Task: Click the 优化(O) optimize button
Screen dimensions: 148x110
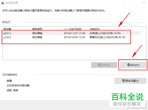Action: [133, 65]
